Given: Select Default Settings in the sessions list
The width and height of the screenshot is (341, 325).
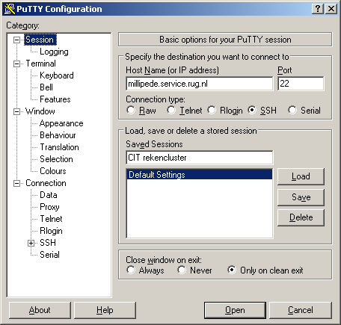Looking at the screenshot, I should [200, 175].
